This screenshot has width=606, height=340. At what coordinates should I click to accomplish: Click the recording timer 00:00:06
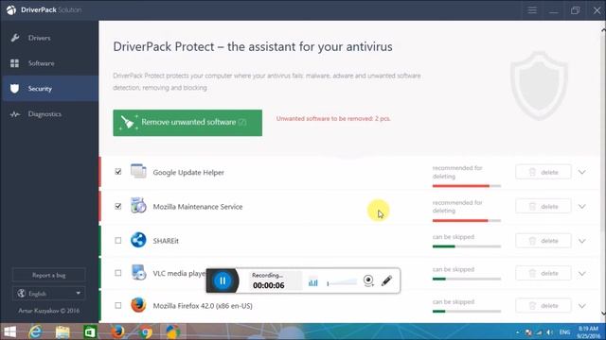pyautogui.click(x=269, y=285)
